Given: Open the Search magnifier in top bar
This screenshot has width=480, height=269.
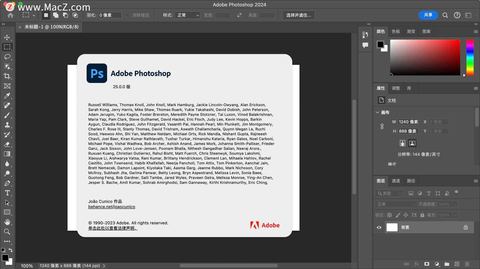Looking at the screenshot, I should coord(445,15).
